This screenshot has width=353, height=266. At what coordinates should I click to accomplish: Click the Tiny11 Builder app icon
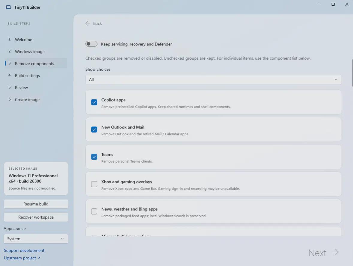(8, 7)
